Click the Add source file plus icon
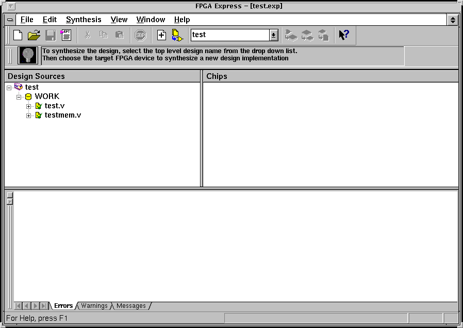The image size is (463, 328). click(x=161, y=35)
